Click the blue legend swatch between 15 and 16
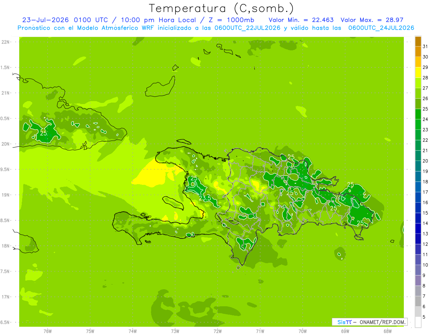The image size is (435, 336). (418, 208)
